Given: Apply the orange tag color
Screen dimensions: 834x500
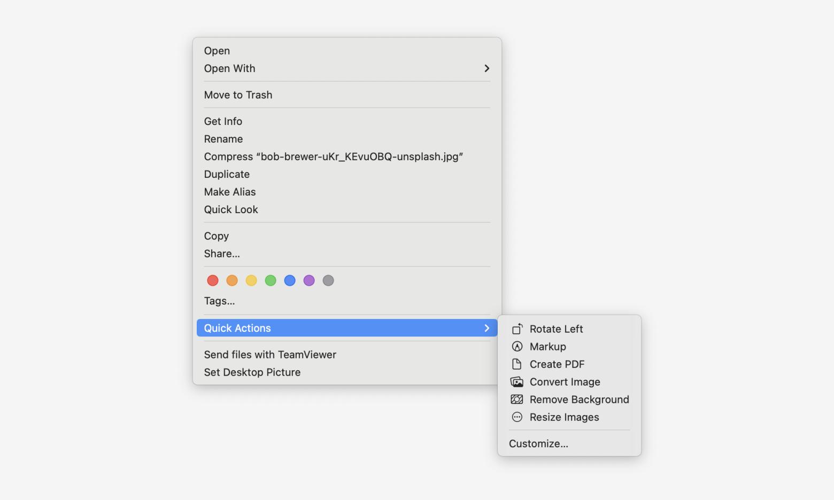Looking at the screenshot, I should click(x=232, y=280).
